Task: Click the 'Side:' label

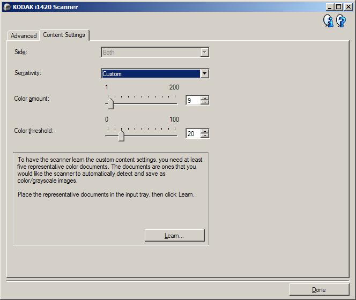Action: point(21,52)
